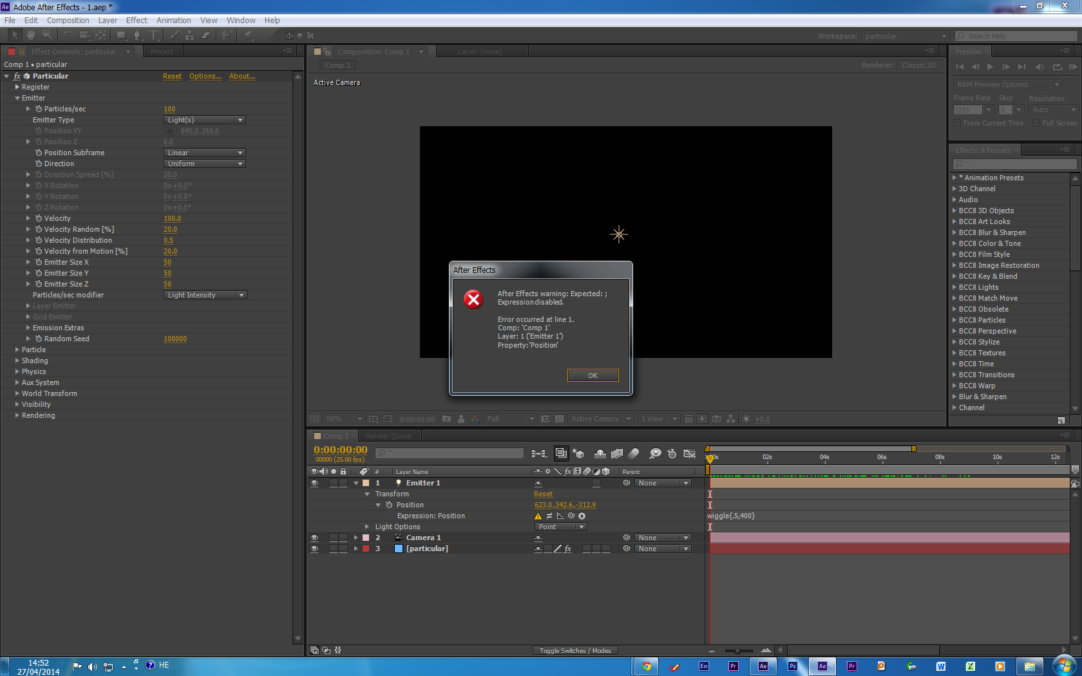Select the Pen tool in toolbar

[x=137, y=35]
